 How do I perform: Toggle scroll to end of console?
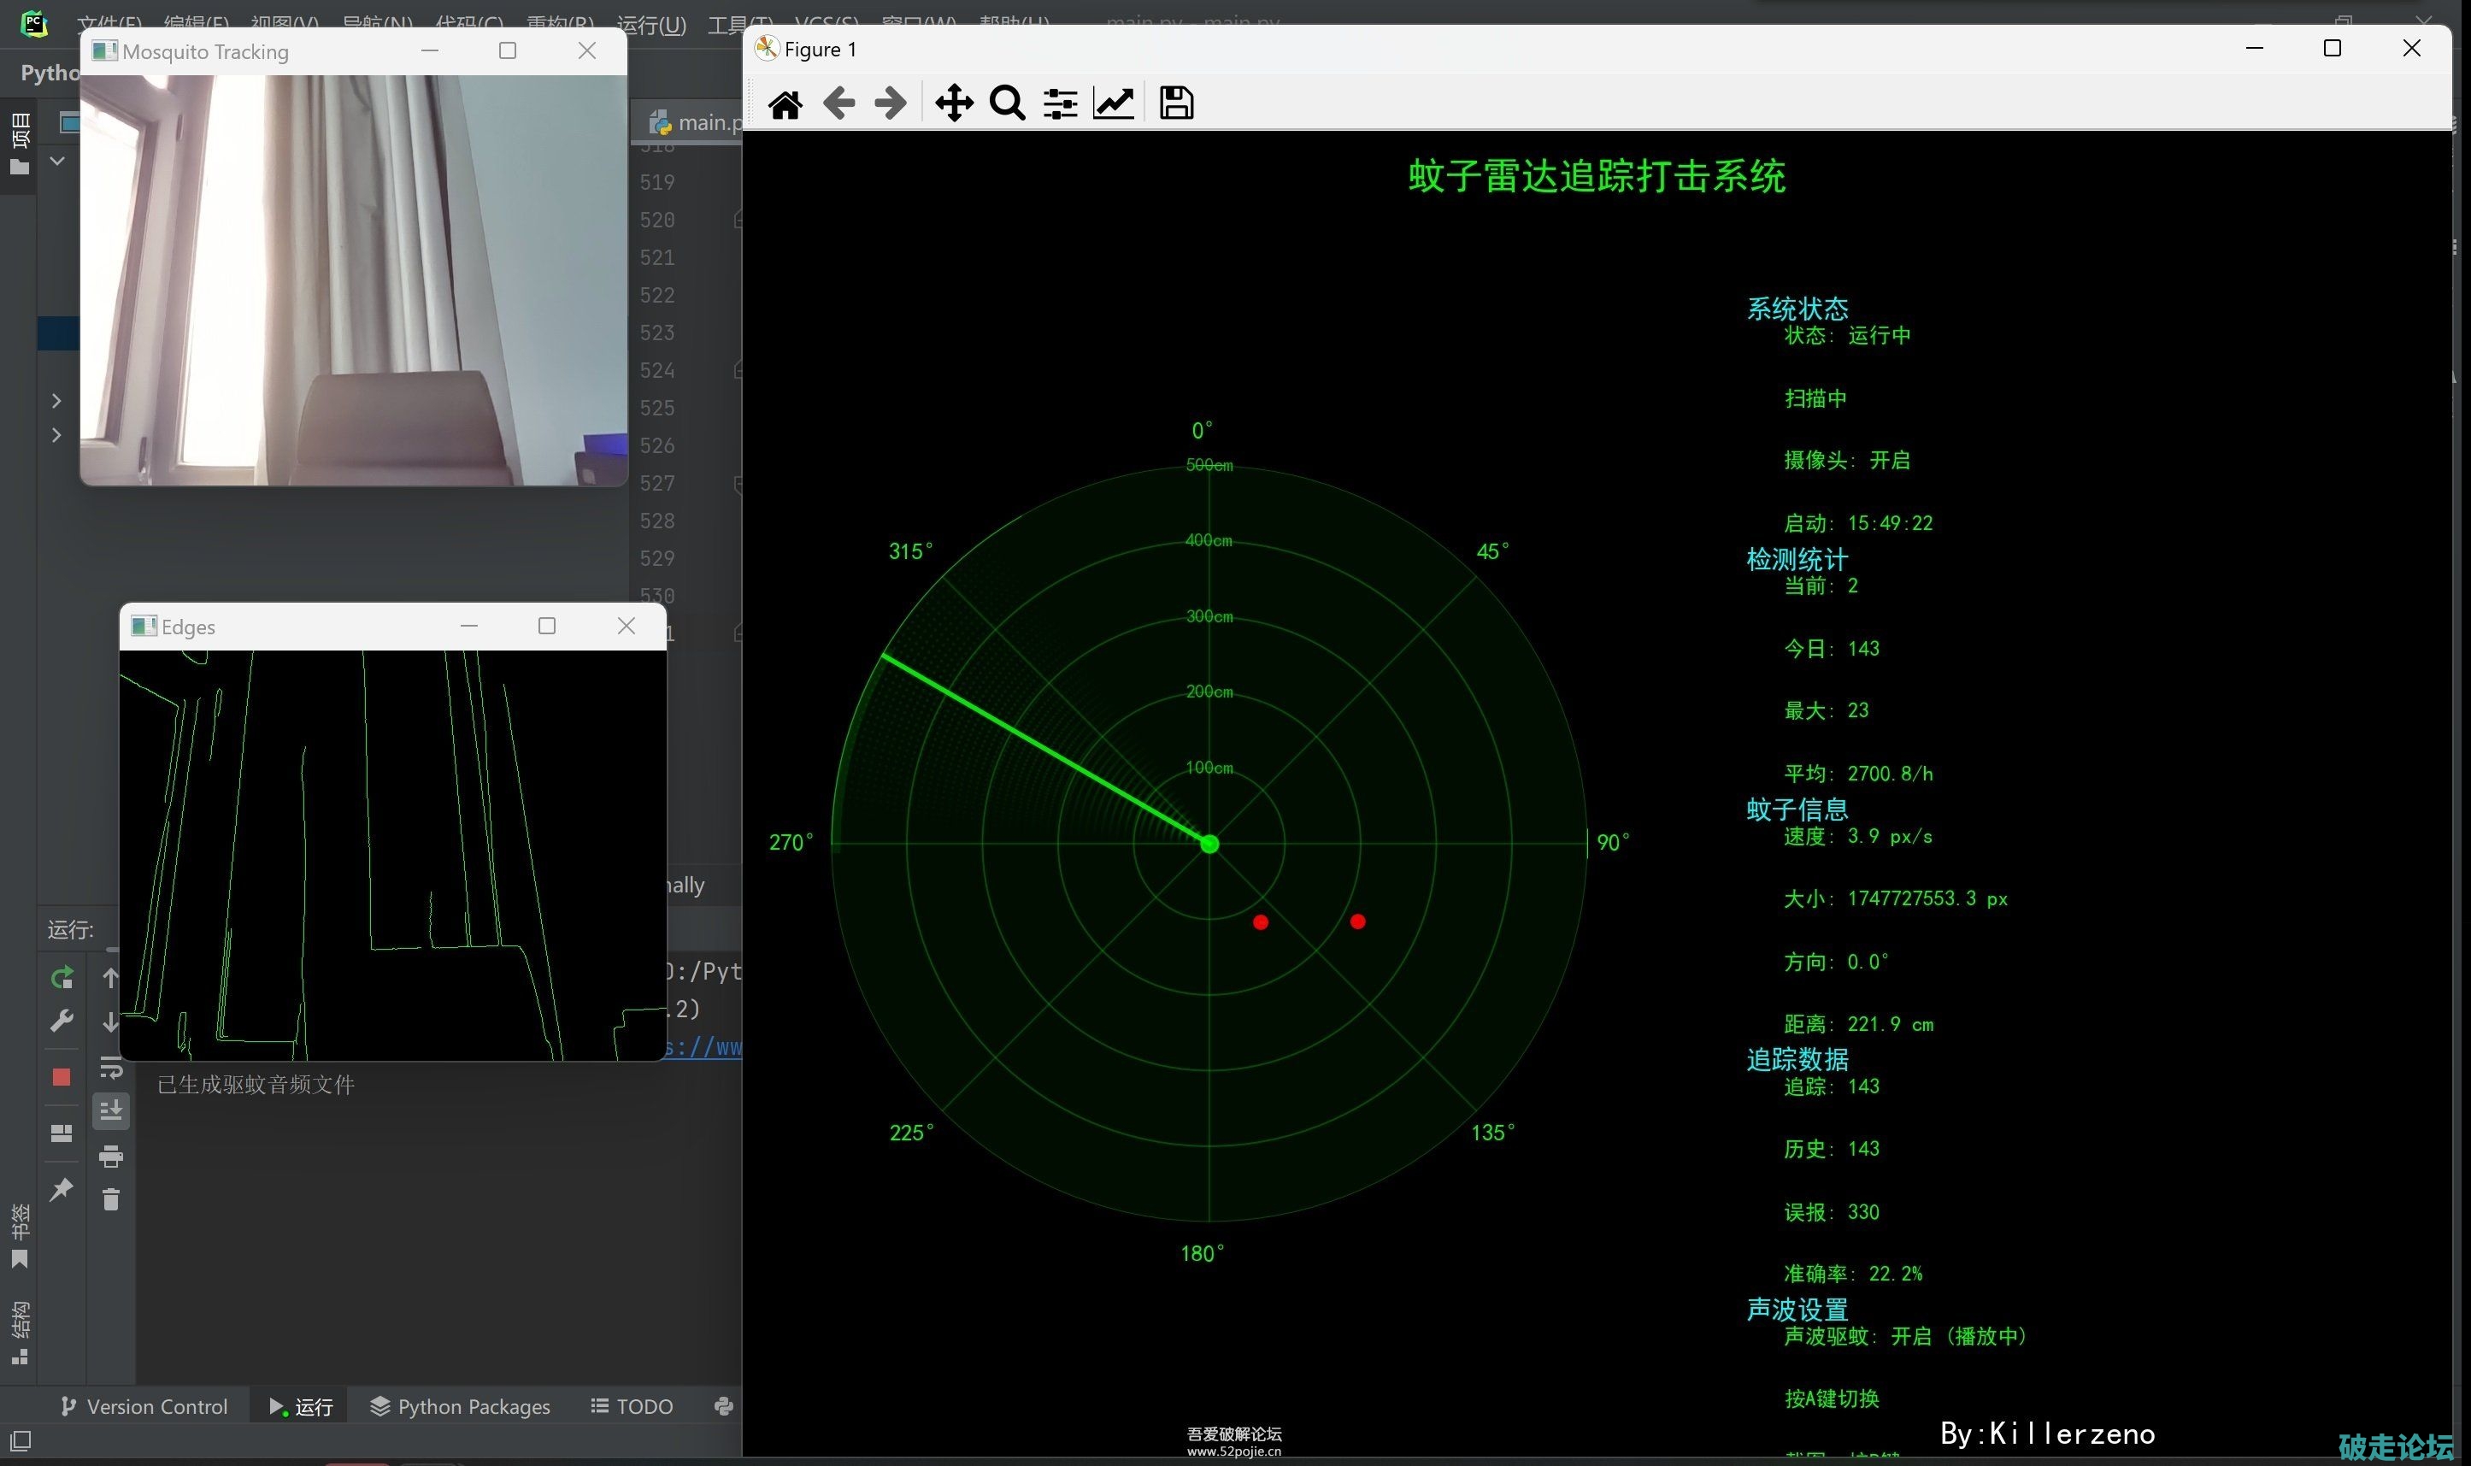tap(110, 1111)
